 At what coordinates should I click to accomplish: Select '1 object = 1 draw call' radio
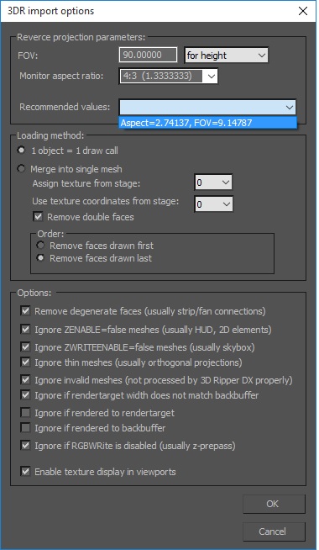pyautogui.click(x=21, y=151)
